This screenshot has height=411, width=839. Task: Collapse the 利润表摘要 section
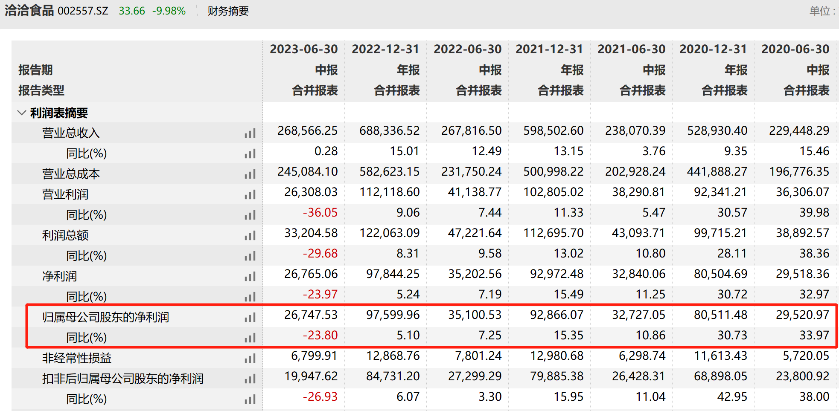21,113
